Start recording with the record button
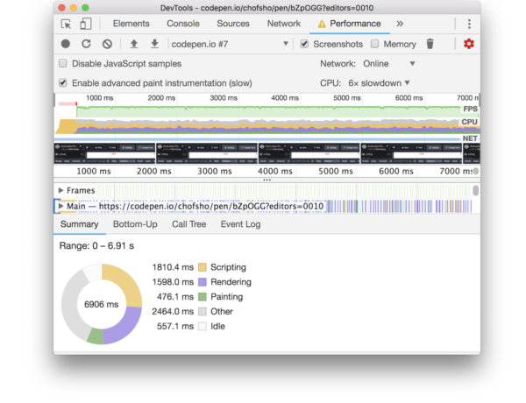Viewport: 526px width, 403px height. point(66,44)
